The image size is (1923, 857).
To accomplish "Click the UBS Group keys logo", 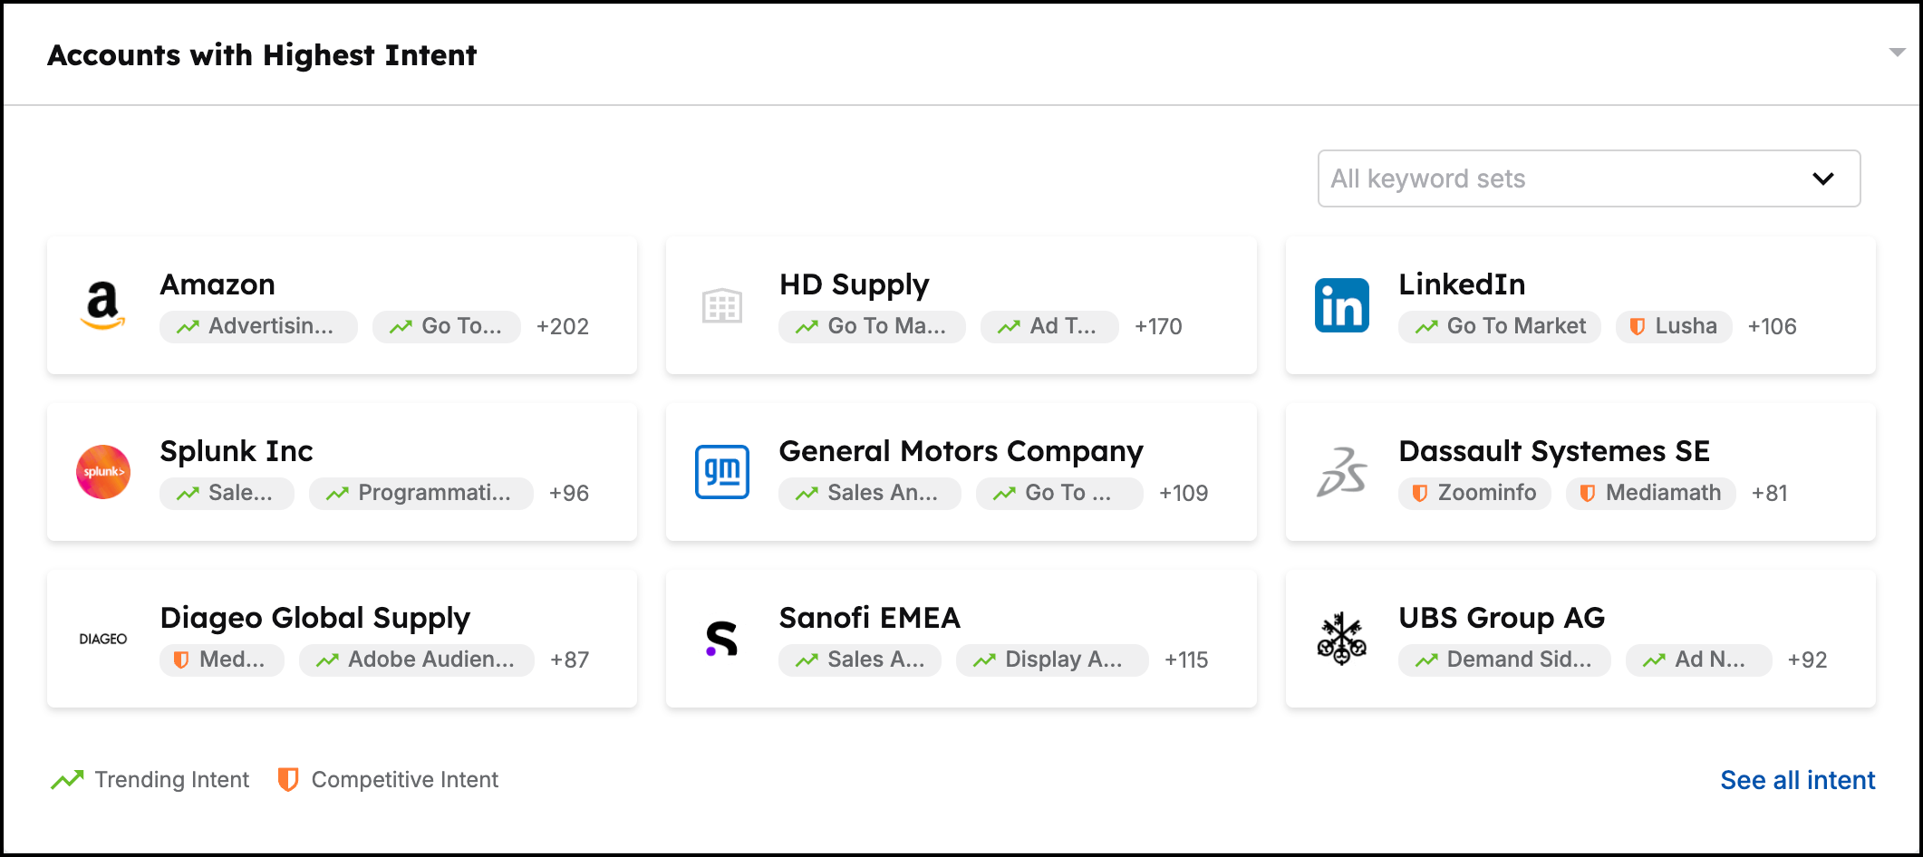I will pyautogui.click(x=1341, y=639).
